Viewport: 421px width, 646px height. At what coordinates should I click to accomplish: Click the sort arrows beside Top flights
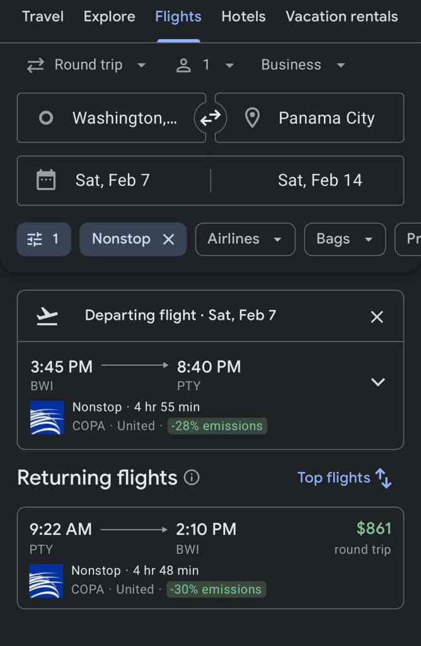coord(383,478)
